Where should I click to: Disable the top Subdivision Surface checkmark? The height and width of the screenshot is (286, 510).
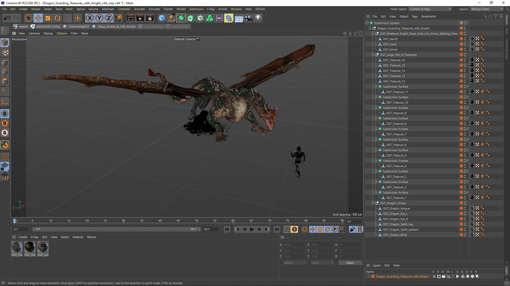467,23
